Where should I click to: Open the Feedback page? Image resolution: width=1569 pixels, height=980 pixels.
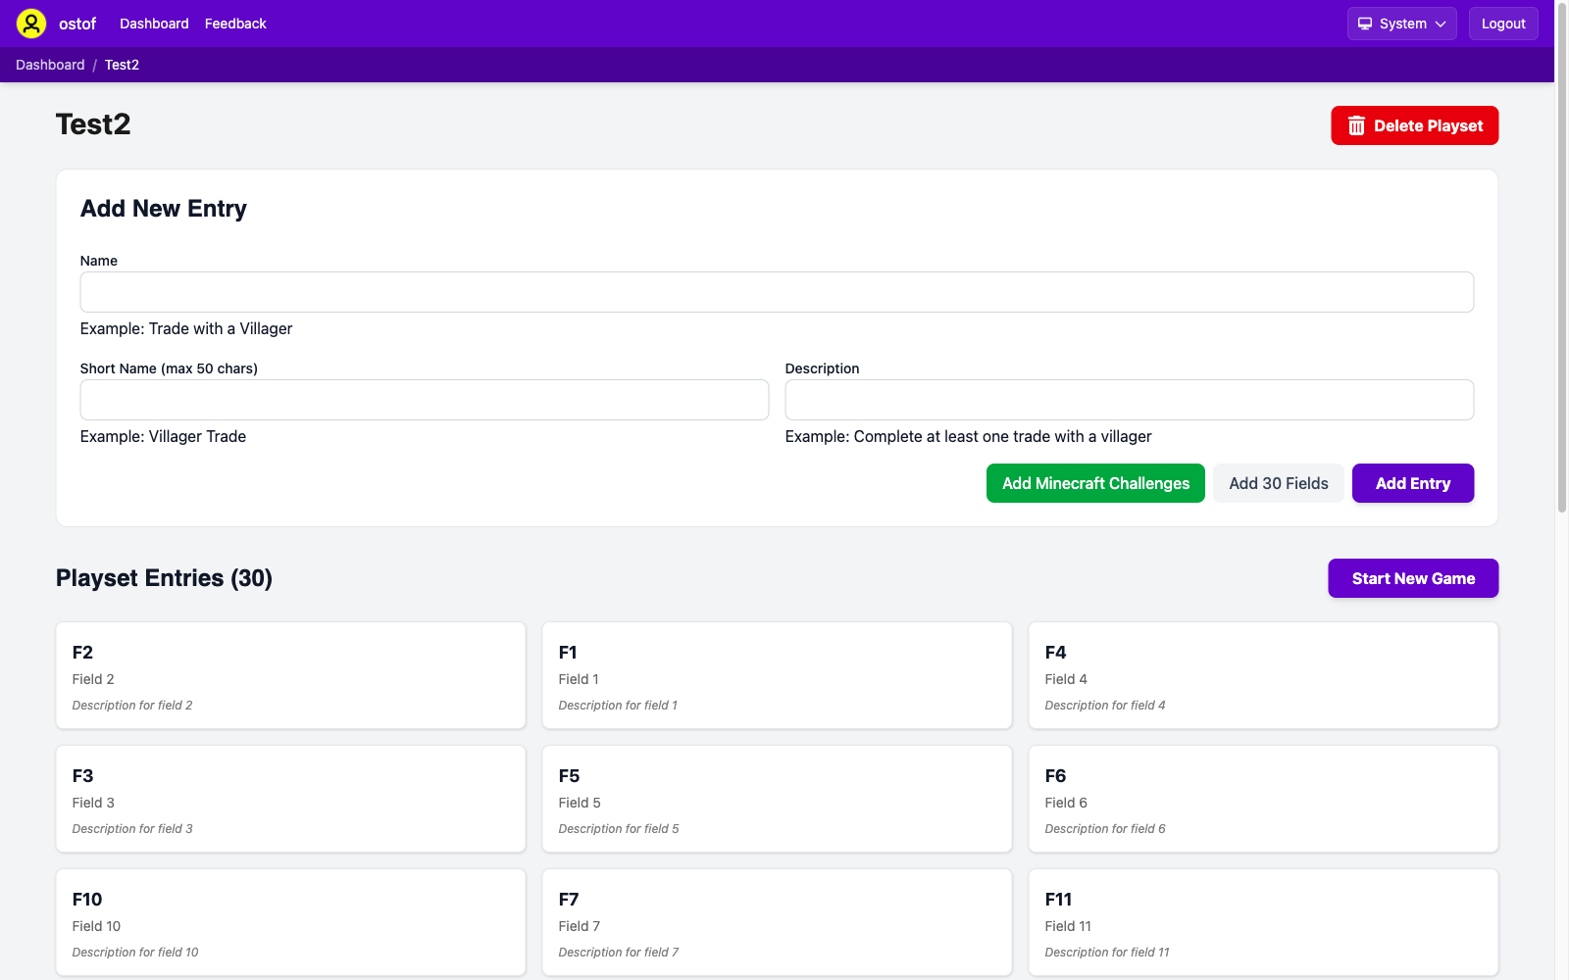(x=234, y=23)
